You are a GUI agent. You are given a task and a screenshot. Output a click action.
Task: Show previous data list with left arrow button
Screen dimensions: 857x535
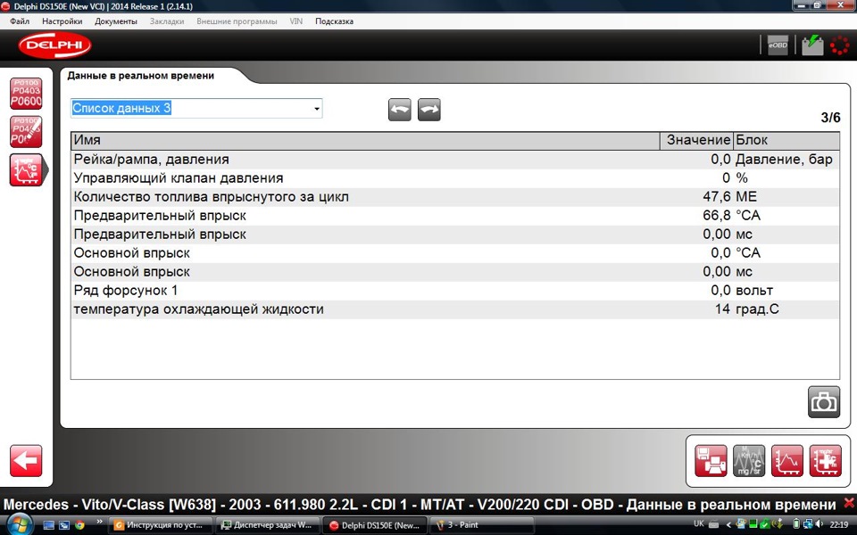[400, 110]
